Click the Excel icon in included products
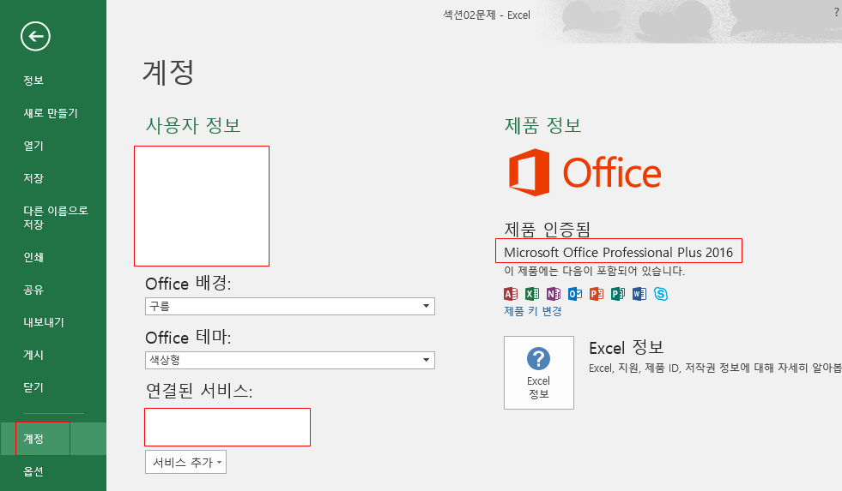 coord(532,294)
